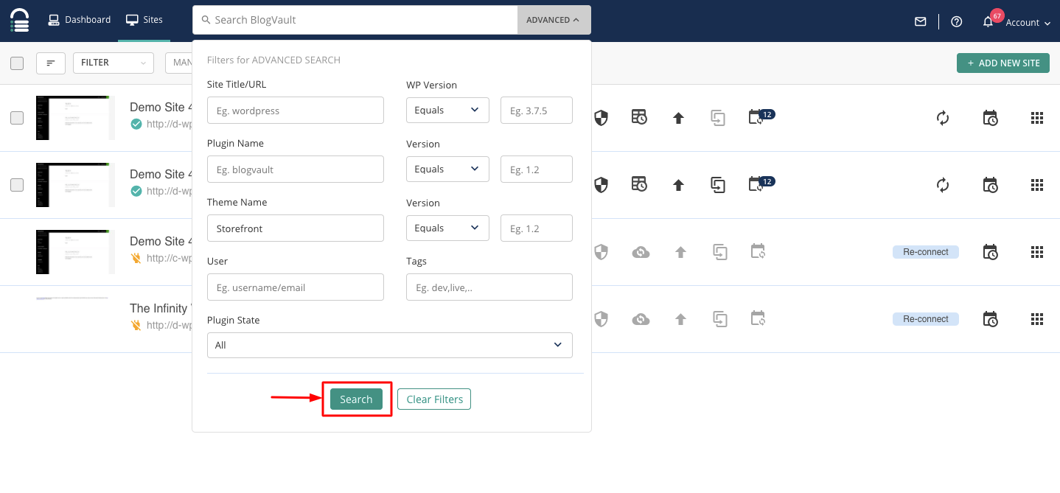Click security shield icon in second Demo Site row
1060x493 pixels.
point(601,185)
